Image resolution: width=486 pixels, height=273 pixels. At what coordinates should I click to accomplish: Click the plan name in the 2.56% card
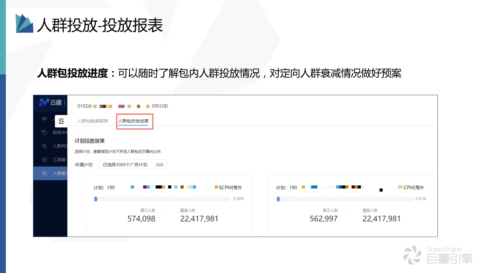(x=168, y=187)
